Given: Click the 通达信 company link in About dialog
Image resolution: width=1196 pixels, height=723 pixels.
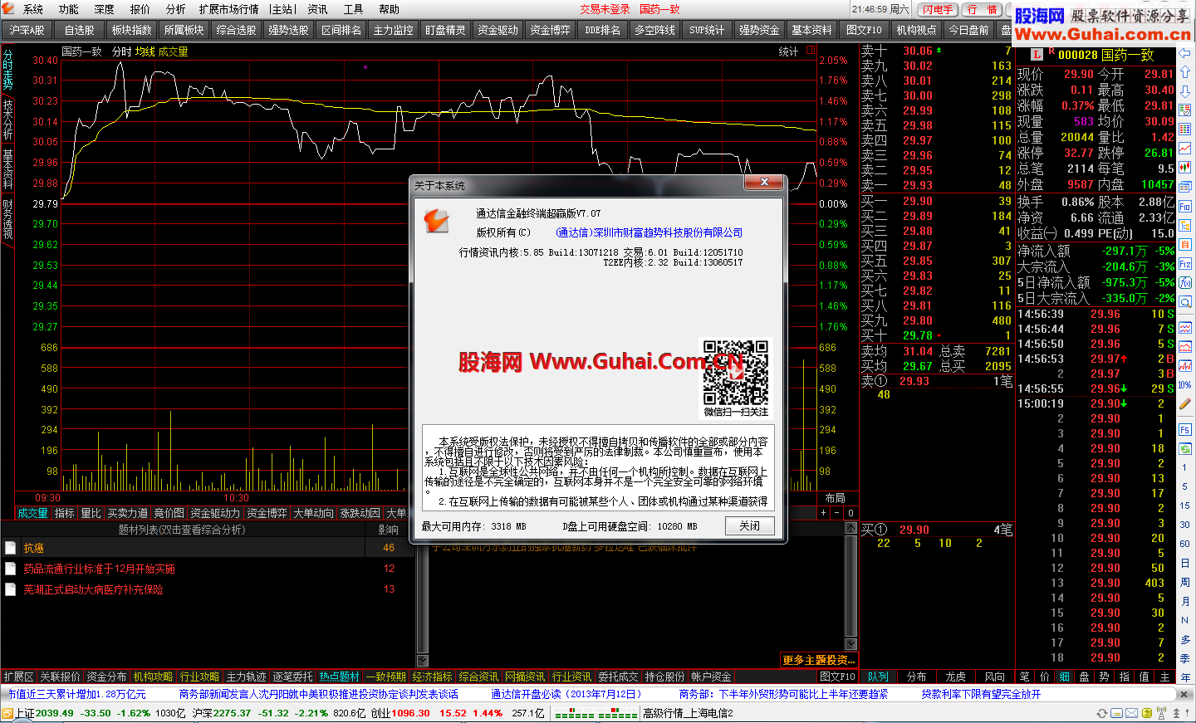Looking at the screenshot, I should coord(649,232).
